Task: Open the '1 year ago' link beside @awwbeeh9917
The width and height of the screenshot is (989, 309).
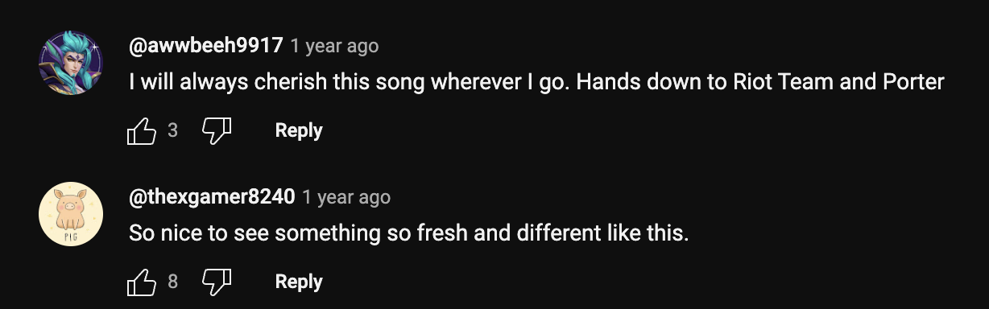Action: click(x=334, y=46)
